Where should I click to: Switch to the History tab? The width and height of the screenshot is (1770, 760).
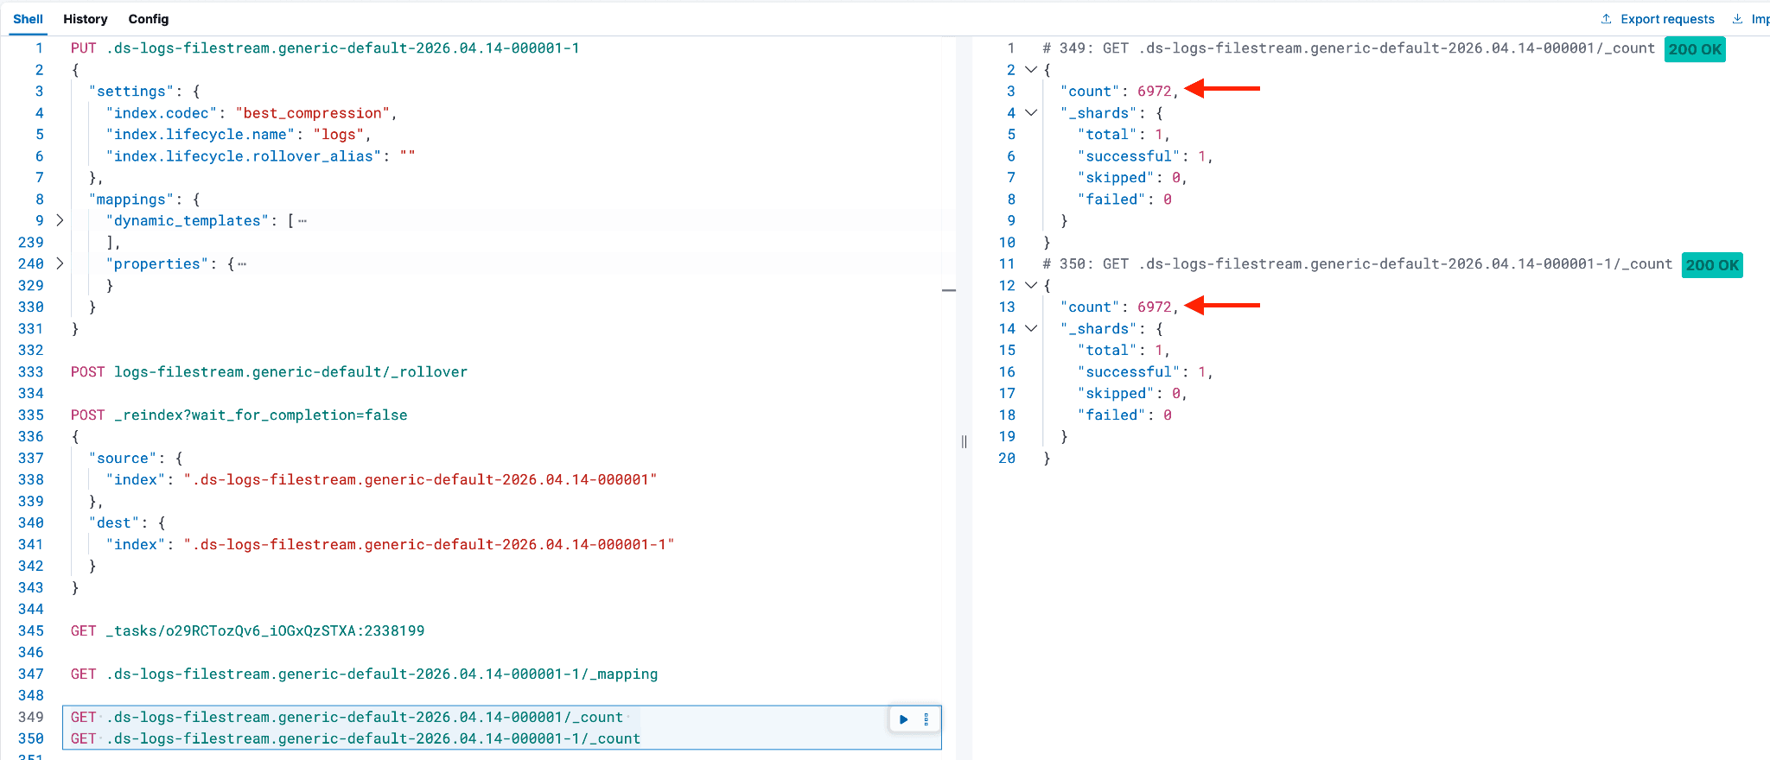point(85,19)
